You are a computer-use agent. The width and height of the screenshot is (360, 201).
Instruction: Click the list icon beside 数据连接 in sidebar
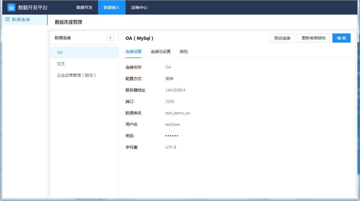[7, 19]
